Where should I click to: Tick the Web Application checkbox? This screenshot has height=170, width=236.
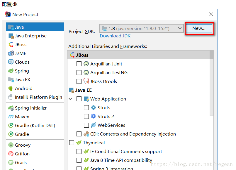coord(79,99)
